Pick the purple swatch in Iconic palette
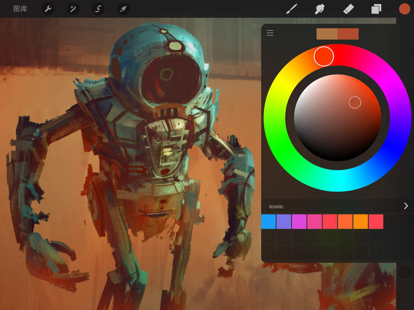Image resolution: width=414 pixels, height=310 pixels. point(284,221)
